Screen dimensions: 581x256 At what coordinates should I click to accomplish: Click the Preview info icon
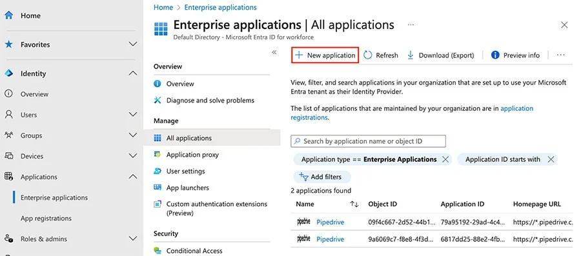coord(495,55)
